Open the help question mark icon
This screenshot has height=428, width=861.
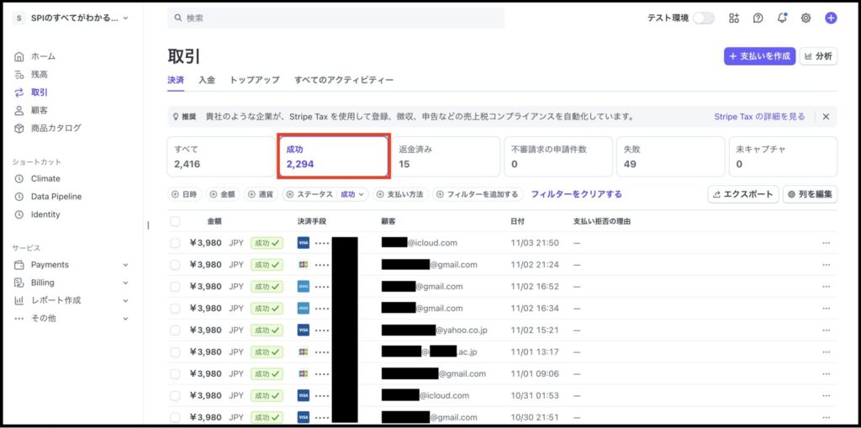click(x=758, y=18)
